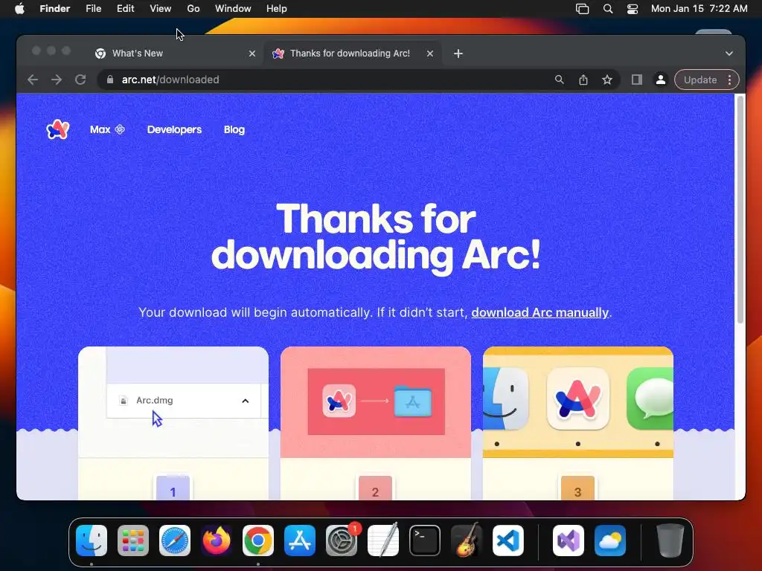Open the Go menu
762x571 pixels.
(193, 9)
